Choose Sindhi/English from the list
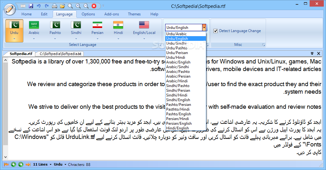 point(186,100)
